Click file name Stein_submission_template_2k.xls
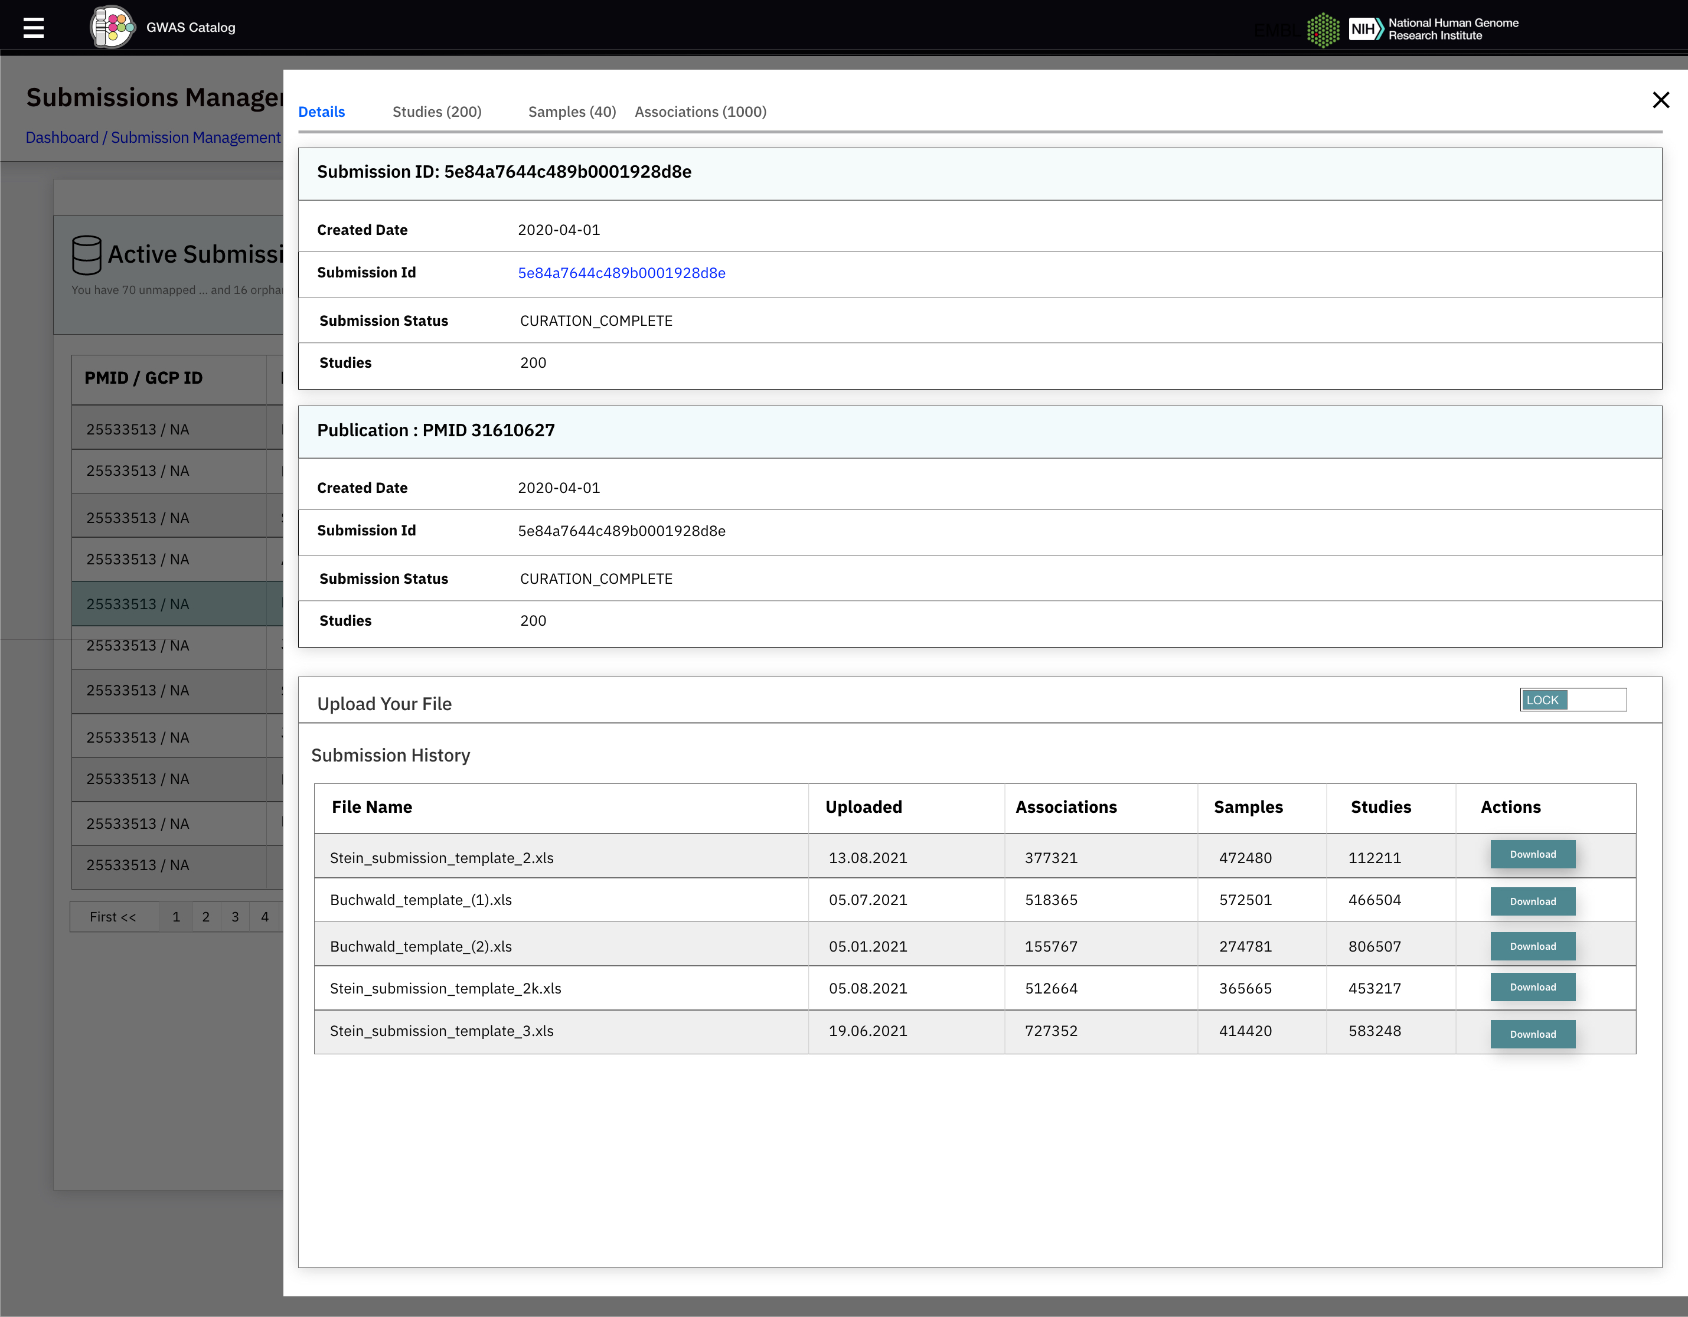The width and height of the screenshot is (1688, 1317). click(x=445, y=989)
